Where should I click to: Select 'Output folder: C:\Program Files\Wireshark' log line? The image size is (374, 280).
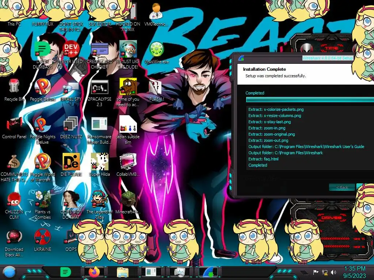pyautogui.click(x=286, y=153)
